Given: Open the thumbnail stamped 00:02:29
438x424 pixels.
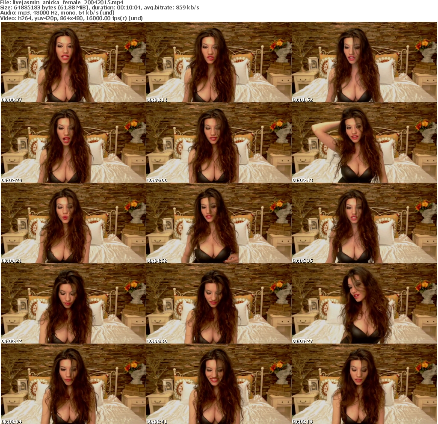Looking at the screenshot, I should (x=74, y=142).
